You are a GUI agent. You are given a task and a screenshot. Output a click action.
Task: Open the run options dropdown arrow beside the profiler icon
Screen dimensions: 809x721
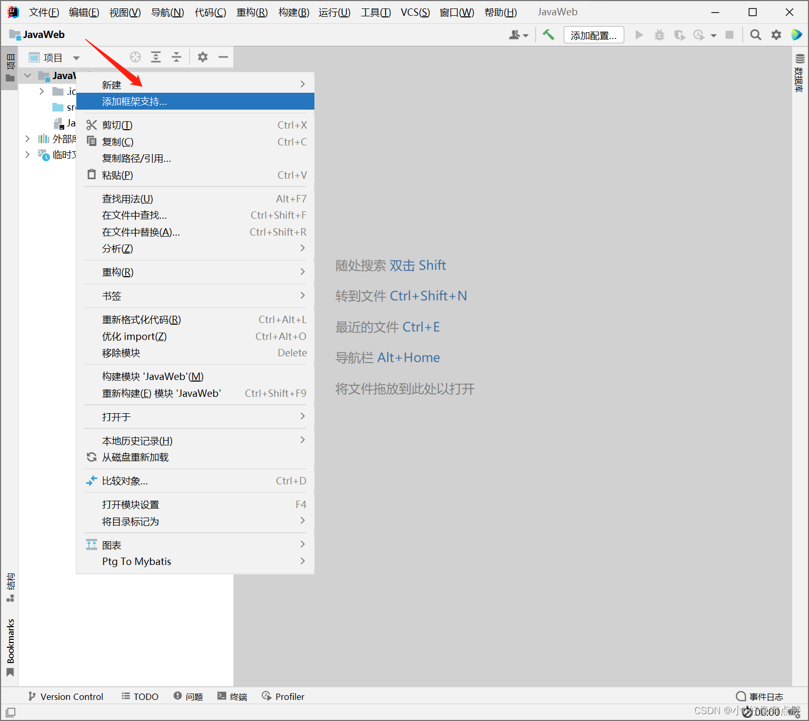[714, 35]
